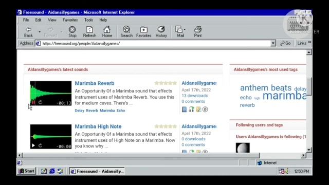Select the large marimba tag in cloud
Screen dimensions: 329x185
(x=284, y=96)
